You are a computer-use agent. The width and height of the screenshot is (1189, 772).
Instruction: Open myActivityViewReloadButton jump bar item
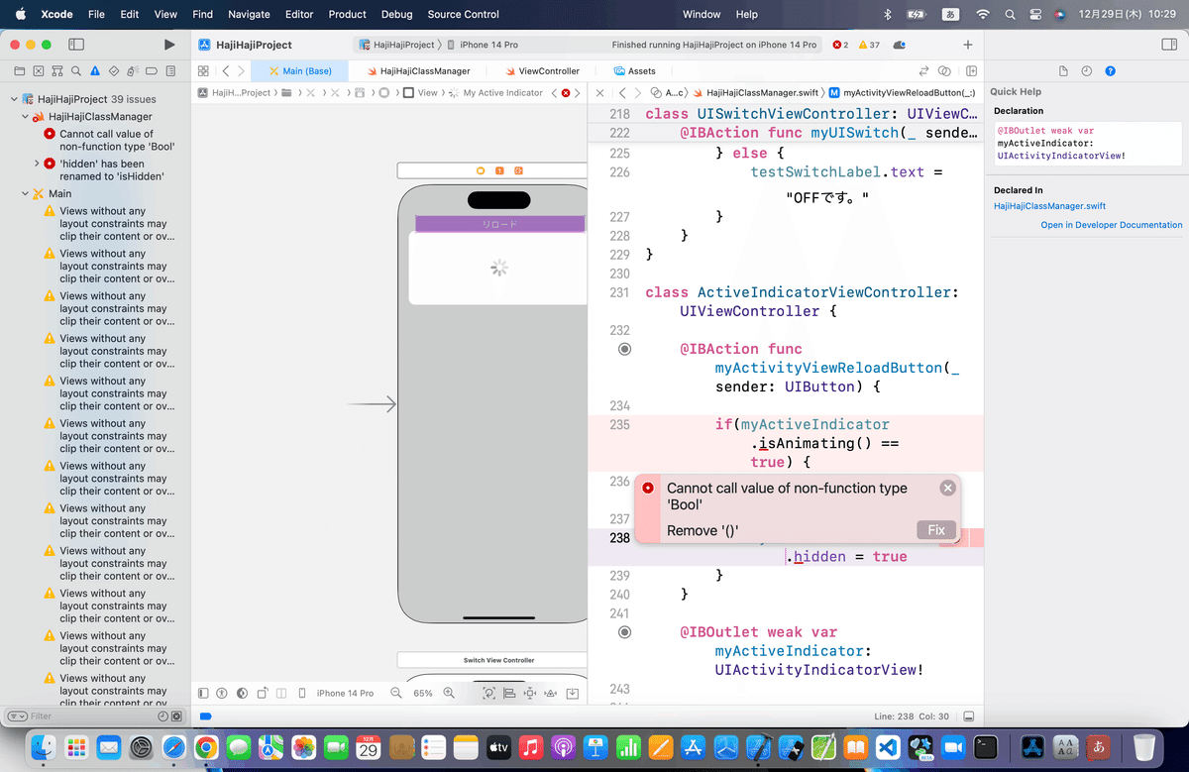click(902, 92)
